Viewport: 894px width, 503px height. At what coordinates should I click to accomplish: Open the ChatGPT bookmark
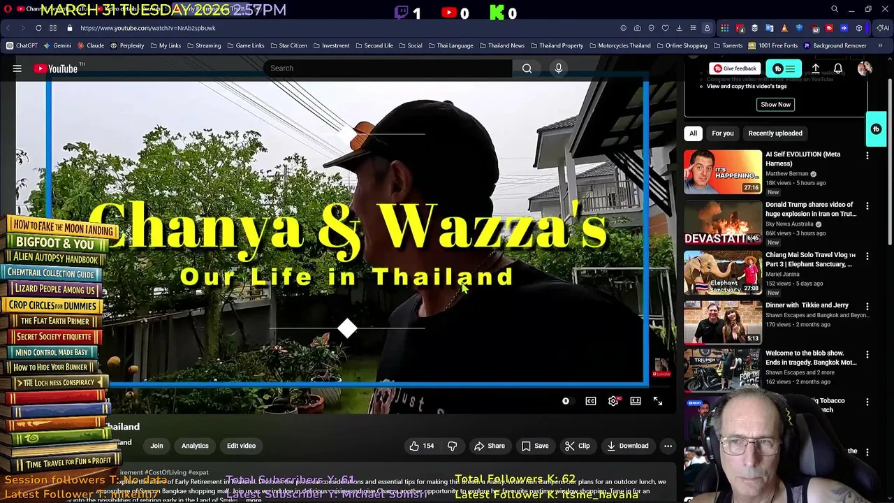22,45
